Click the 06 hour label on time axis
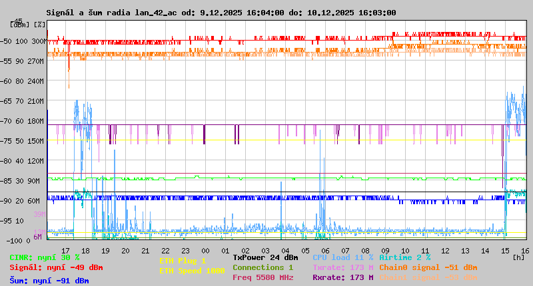The height and width of the screenshot is (286, 533). (x=325, y=250)
